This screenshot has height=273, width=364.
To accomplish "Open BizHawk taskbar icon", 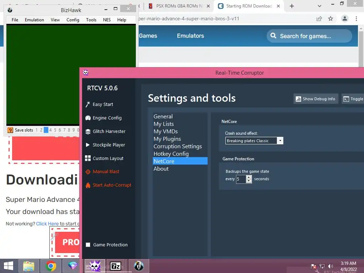I will pos(139,266).
